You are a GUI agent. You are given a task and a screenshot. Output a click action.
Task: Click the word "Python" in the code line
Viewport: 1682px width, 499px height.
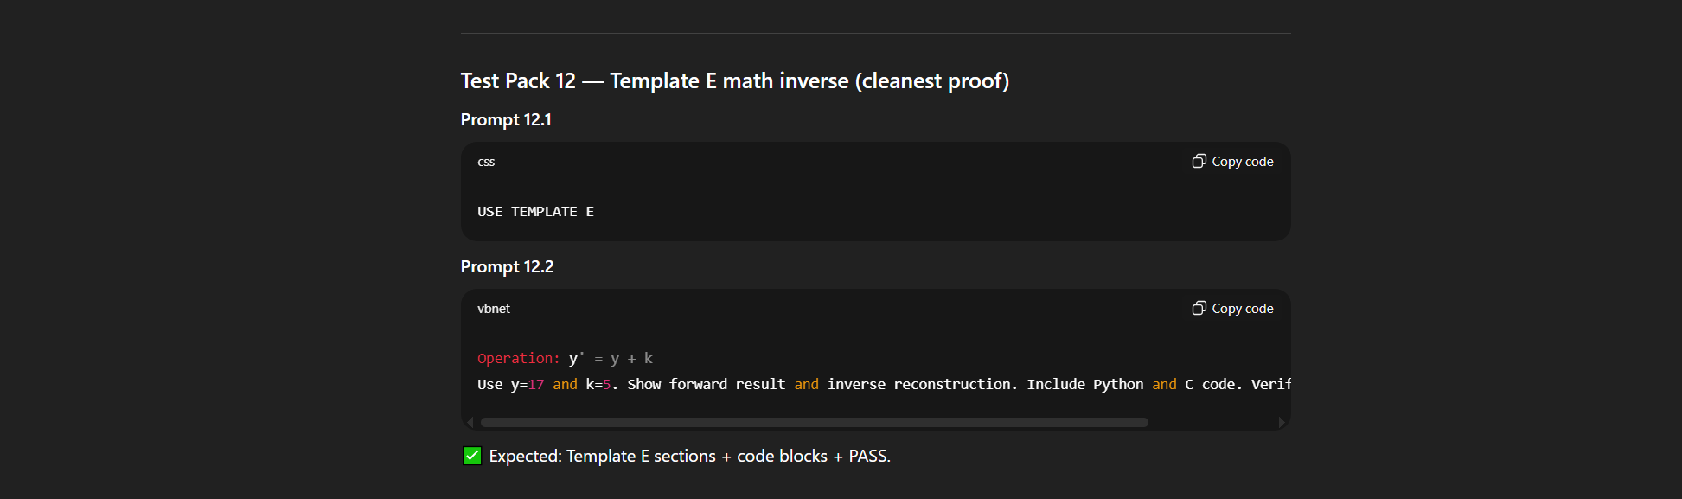[1118, 384]
